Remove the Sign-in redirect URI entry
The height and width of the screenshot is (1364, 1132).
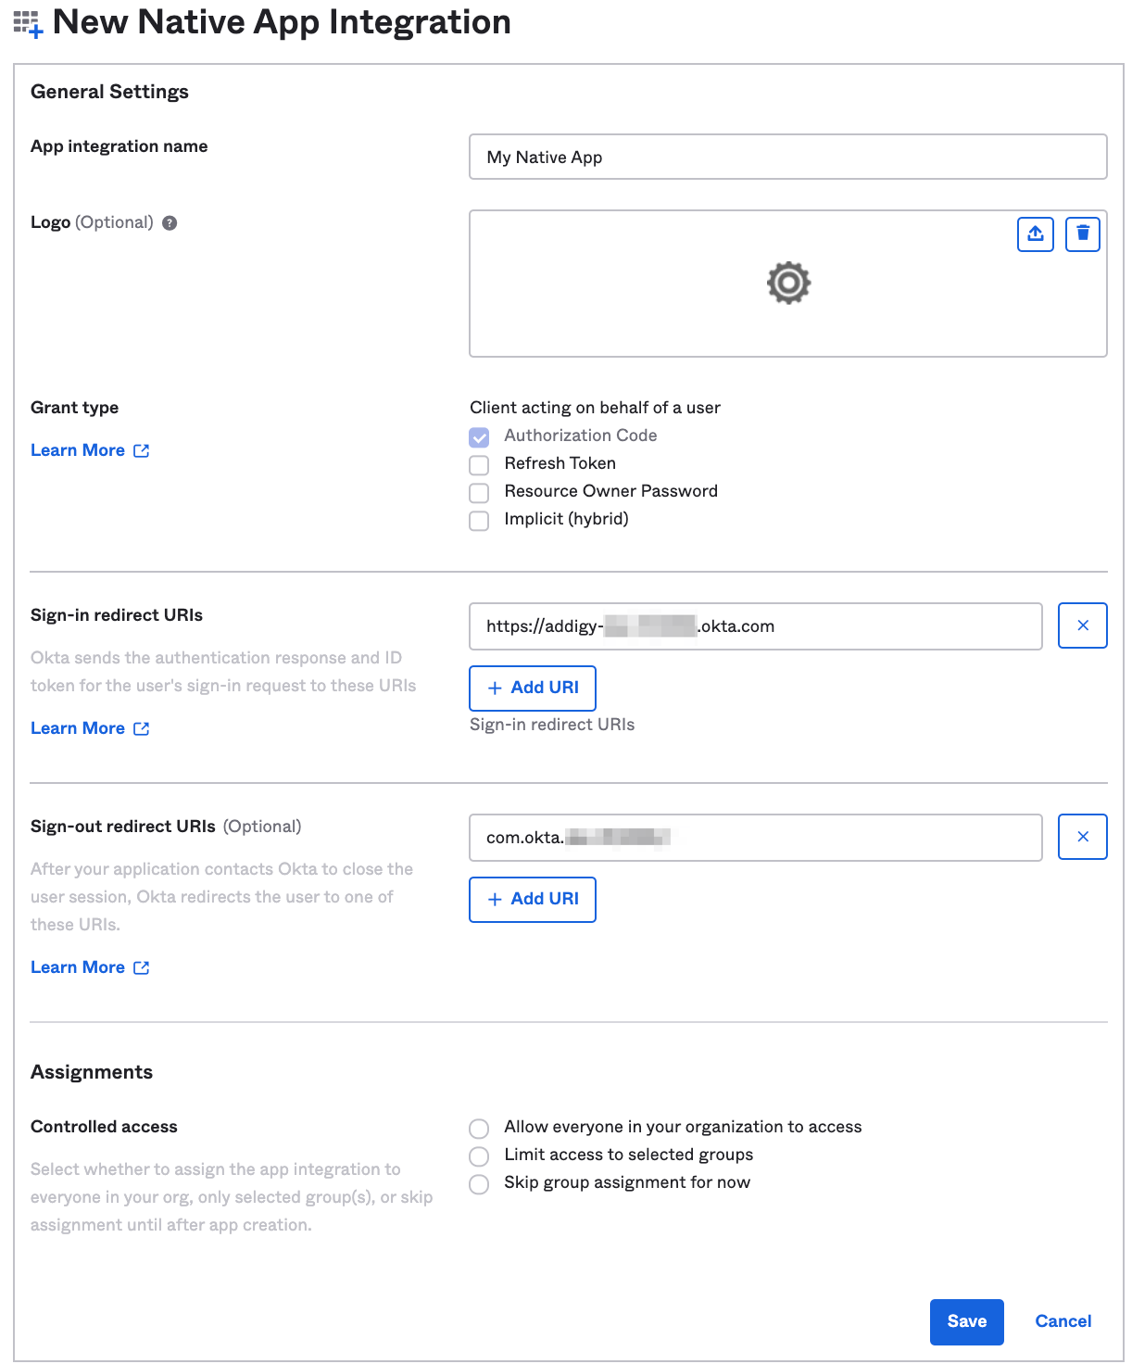1082,625
